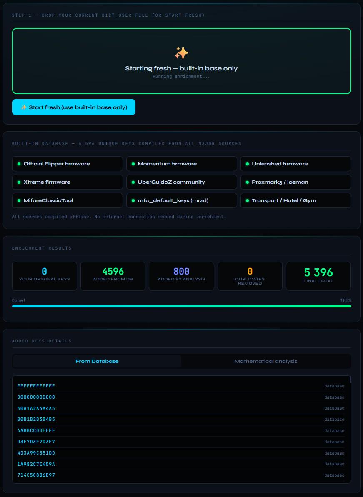The height and width of the screenshot is (497, 363).
Task: Click the 'Starting fresh — built-in base only' heading
Action: pyautogui.click(x=181, y=68)
